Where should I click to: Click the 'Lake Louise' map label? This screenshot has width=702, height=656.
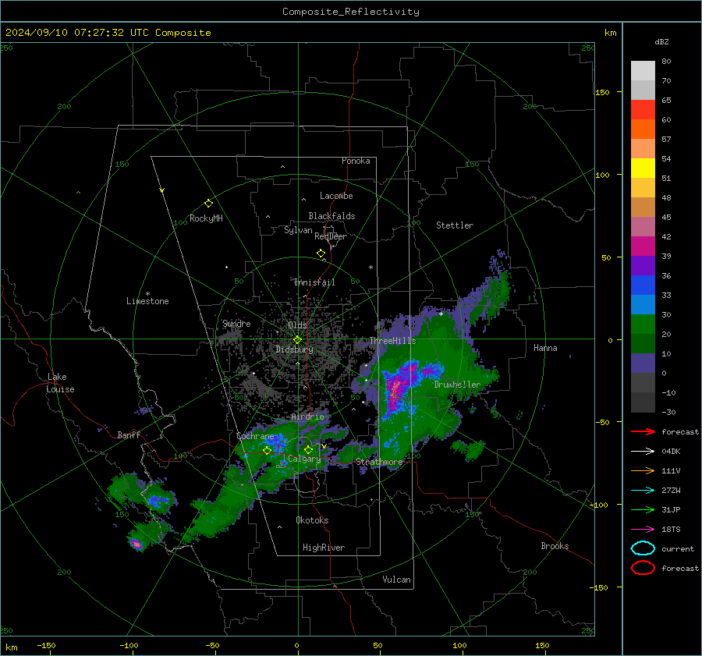[60, 383]
